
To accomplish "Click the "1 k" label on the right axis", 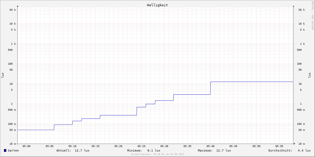I will 302,44.
